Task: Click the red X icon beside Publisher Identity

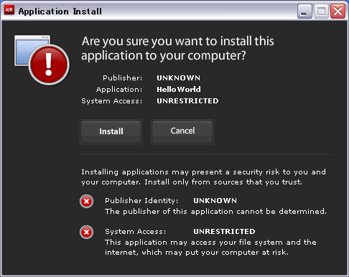Action: 86,202
